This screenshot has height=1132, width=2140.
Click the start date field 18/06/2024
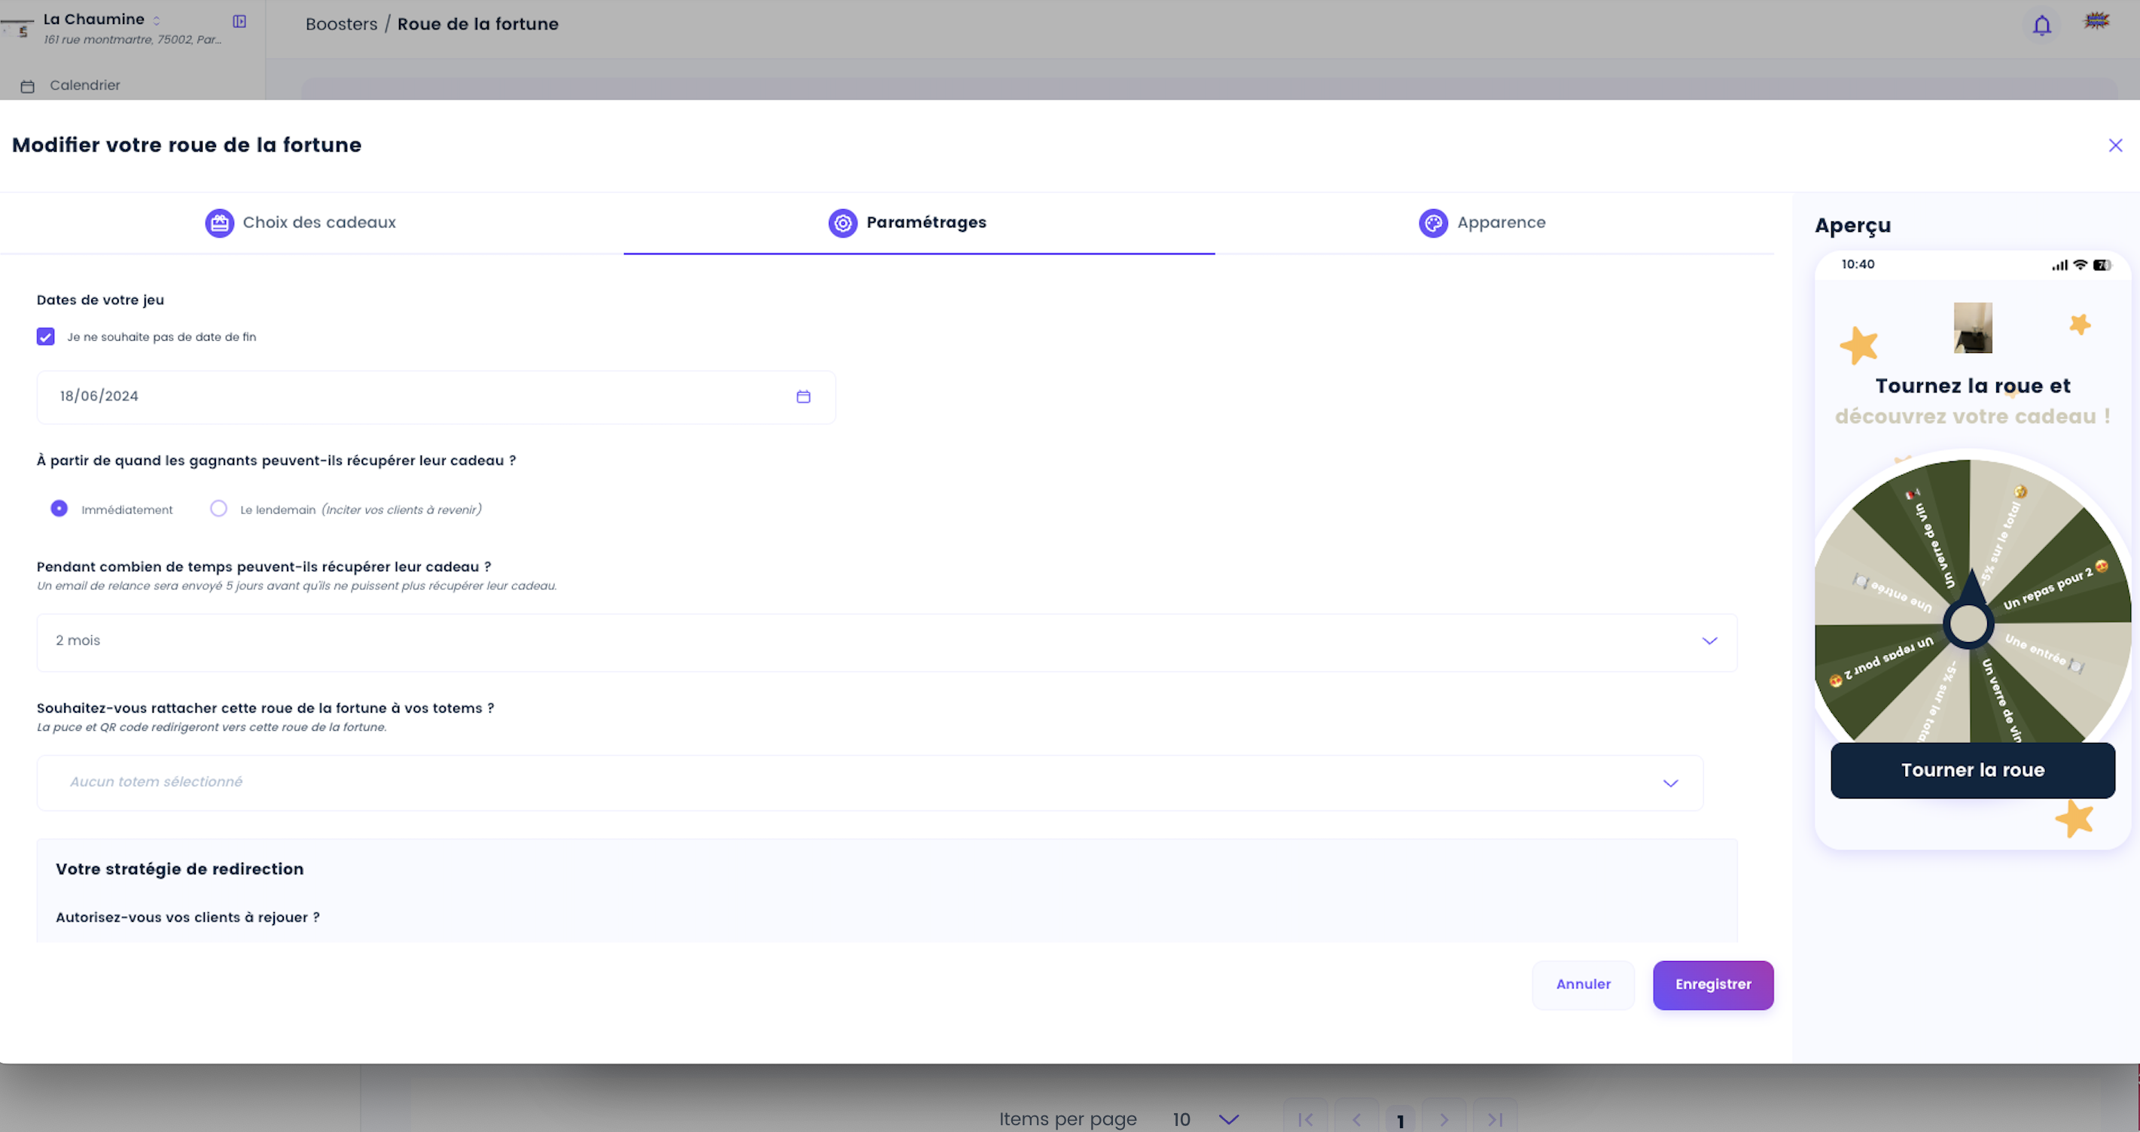(436, 397)
